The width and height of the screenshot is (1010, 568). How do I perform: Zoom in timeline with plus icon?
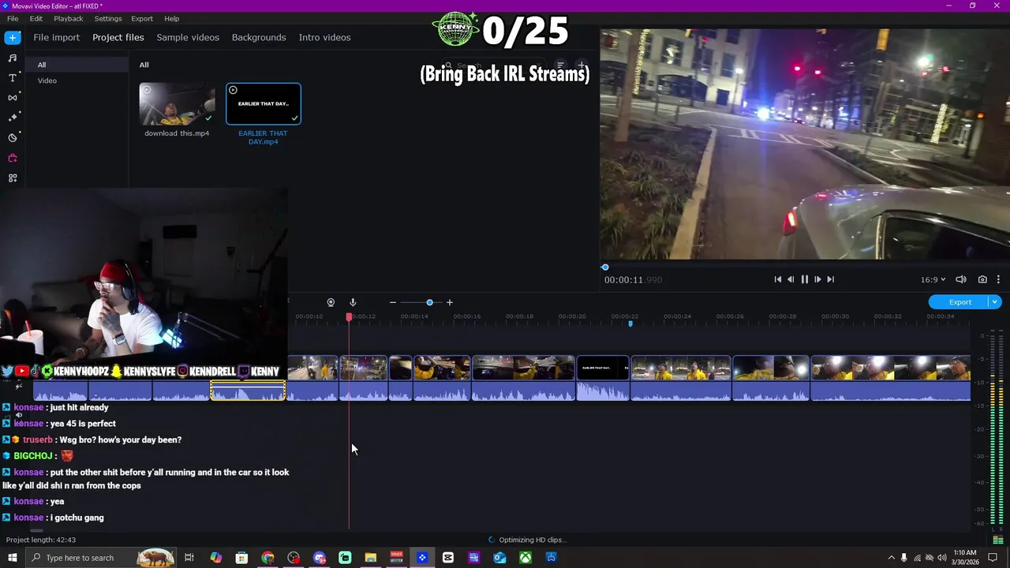point(450,302)
